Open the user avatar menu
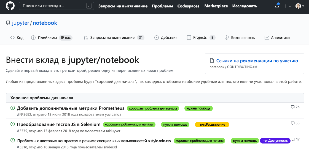This screenshot has height=152, width=309. coord(300,6)
